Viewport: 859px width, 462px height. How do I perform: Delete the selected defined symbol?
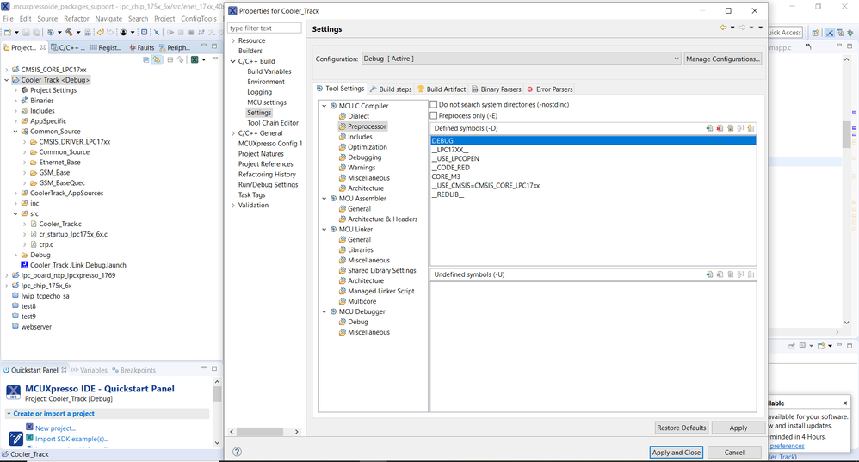pos(720,128)
